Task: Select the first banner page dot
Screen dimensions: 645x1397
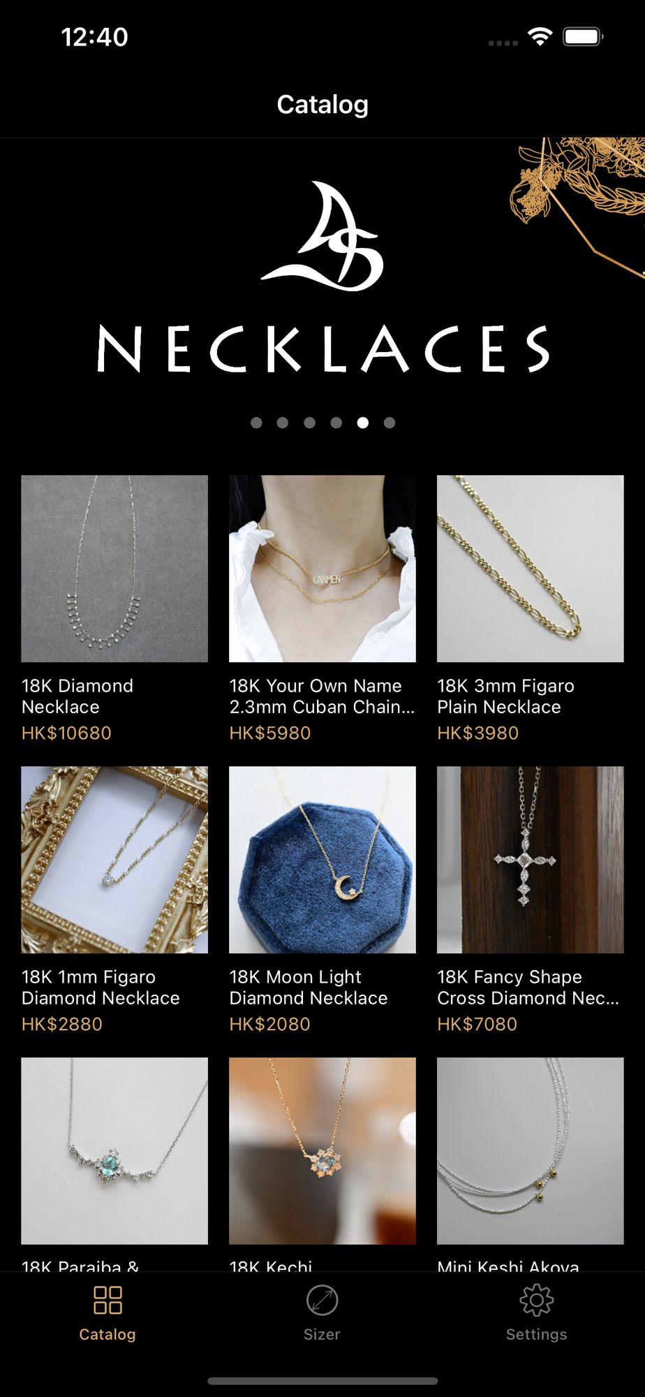Action: tap(256, 423)
